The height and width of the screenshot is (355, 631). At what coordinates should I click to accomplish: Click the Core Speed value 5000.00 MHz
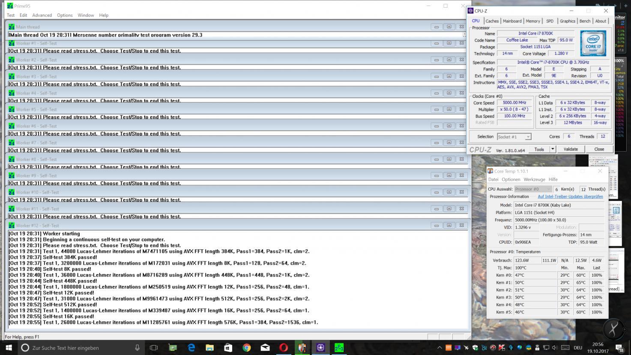tap(514, 103)
